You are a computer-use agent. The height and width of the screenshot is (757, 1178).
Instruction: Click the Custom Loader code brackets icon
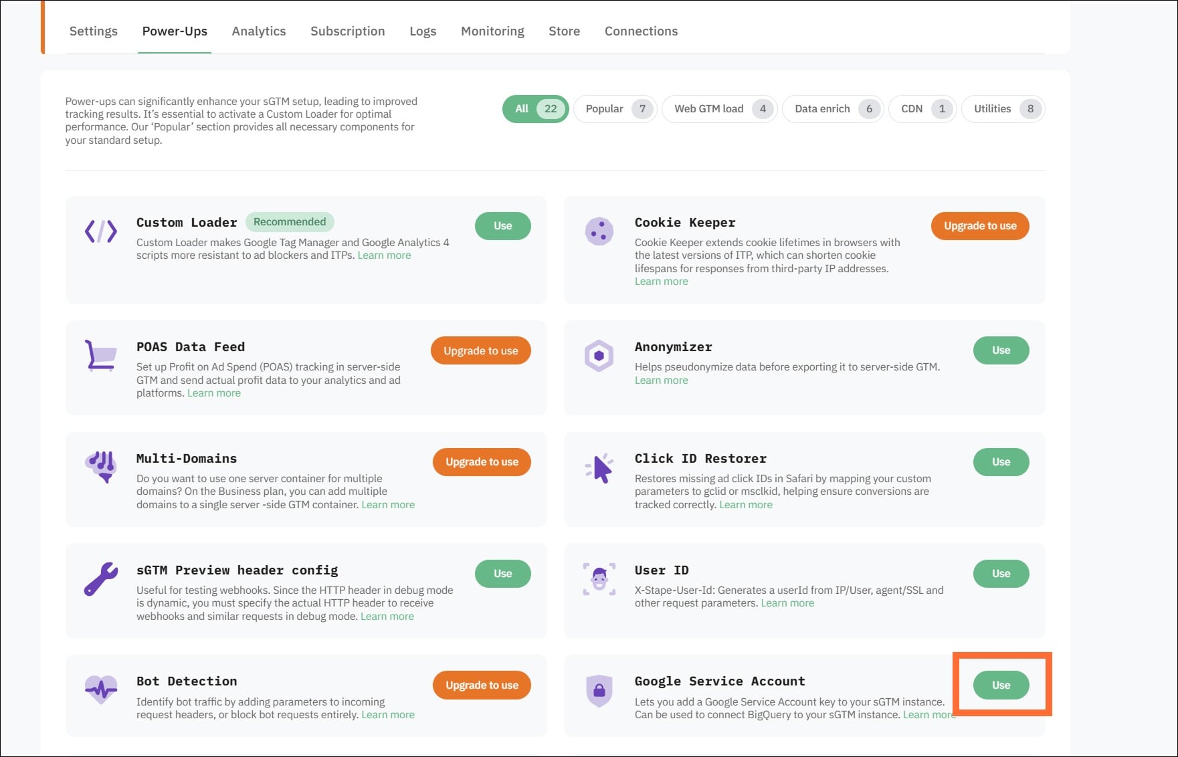(x=101, y=231)
